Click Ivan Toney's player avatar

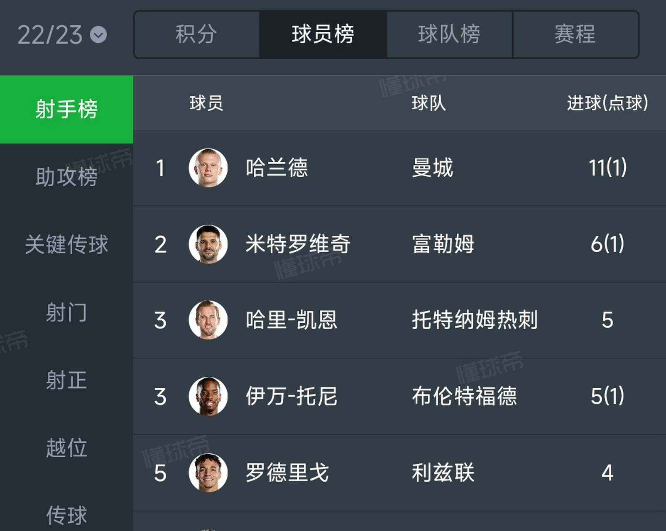pos(208,395)
